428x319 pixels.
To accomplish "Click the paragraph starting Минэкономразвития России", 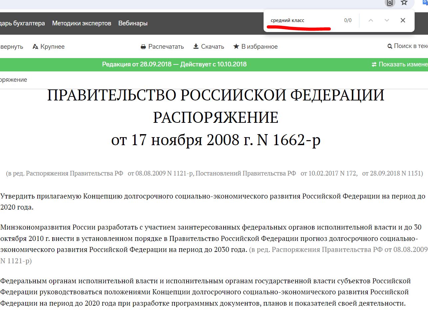I will (214, 244).
